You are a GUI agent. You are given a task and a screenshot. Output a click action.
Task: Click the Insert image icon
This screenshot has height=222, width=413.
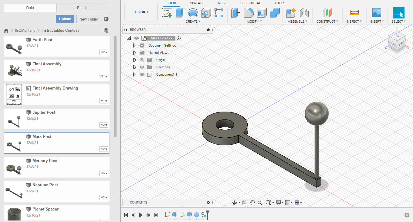[377, 13]
